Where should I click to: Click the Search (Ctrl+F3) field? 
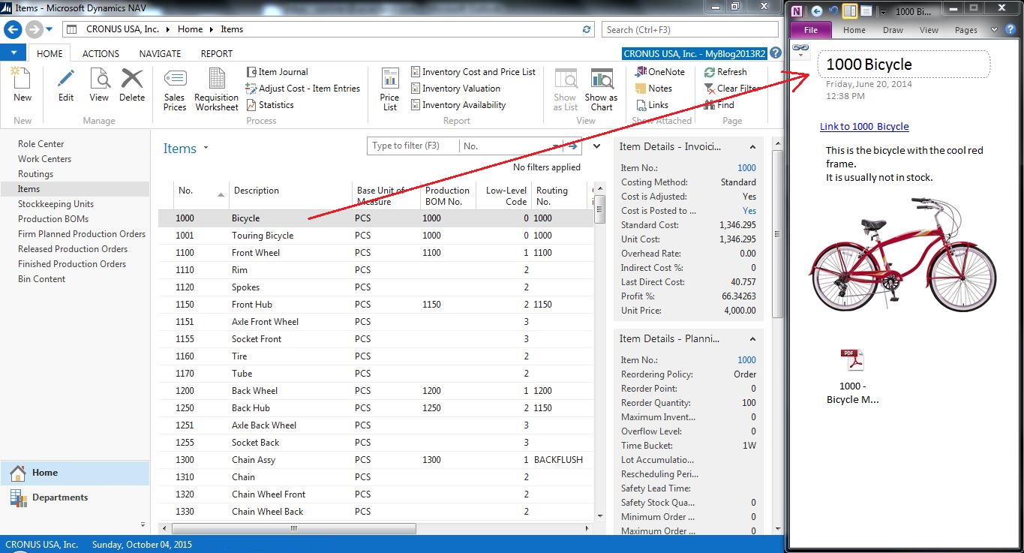point(689,29)
